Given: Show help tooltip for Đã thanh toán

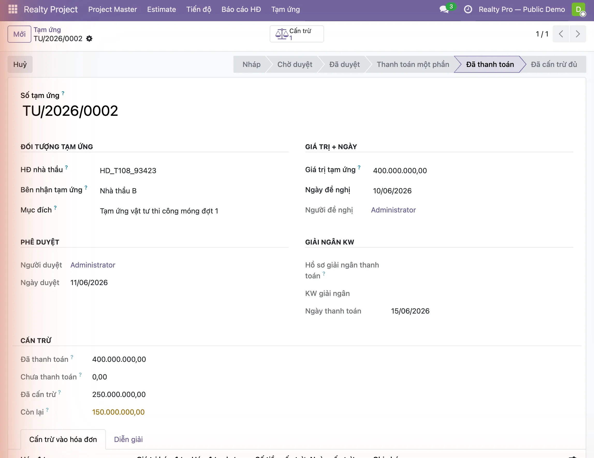Looking at the screenshot, I should (x=72, y=357).
